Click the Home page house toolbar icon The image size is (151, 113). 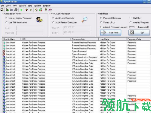[36, 10]
